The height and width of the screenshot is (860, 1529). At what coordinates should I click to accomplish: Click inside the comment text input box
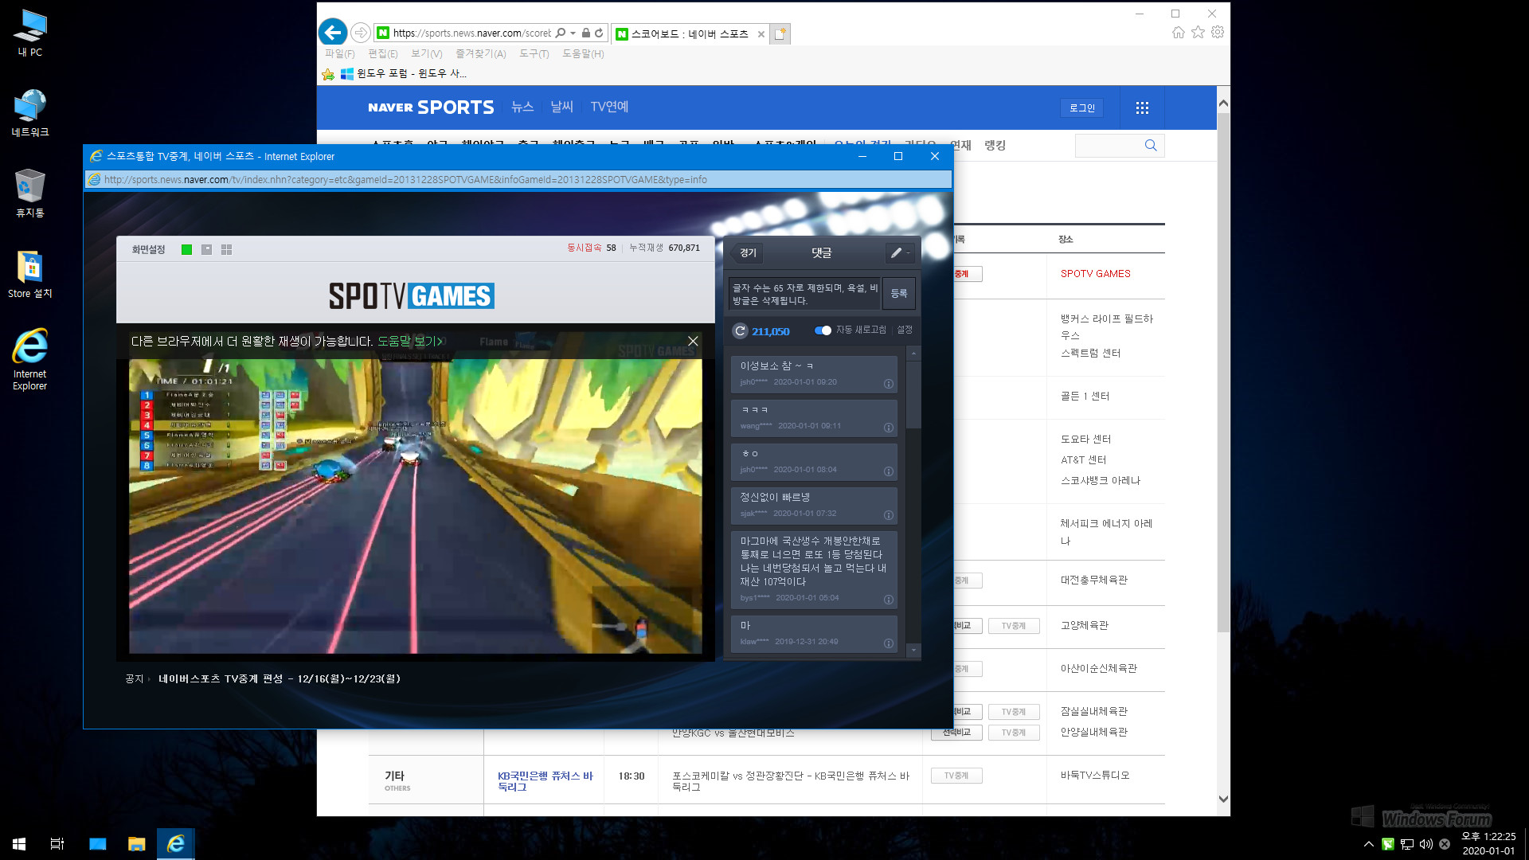[x=804, y=294]
